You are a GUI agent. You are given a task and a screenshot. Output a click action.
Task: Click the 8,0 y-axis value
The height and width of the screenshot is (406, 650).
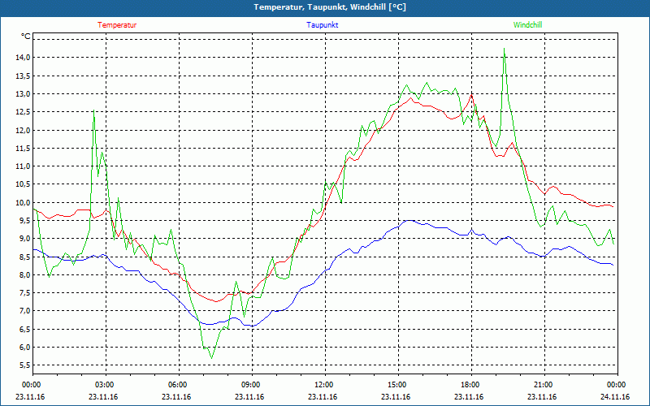(x=25, y=275)
